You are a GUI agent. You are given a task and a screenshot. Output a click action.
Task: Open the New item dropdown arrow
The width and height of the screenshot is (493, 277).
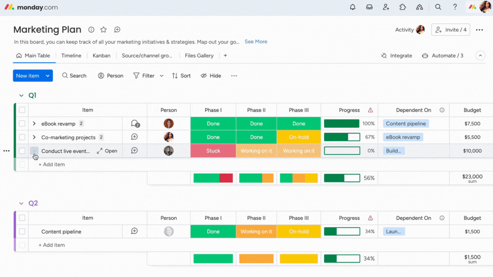pos(48,76)
